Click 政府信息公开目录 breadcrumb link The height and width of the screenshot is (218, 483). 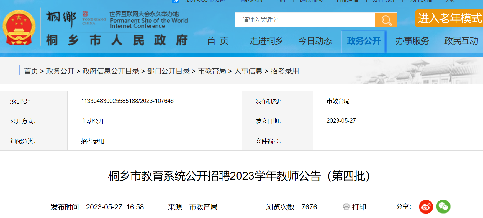(111, 71)
